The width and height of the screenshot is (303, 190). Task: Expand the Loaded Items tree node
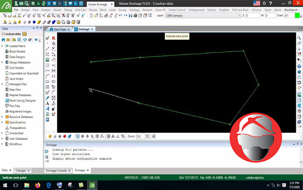click(2, 46)
